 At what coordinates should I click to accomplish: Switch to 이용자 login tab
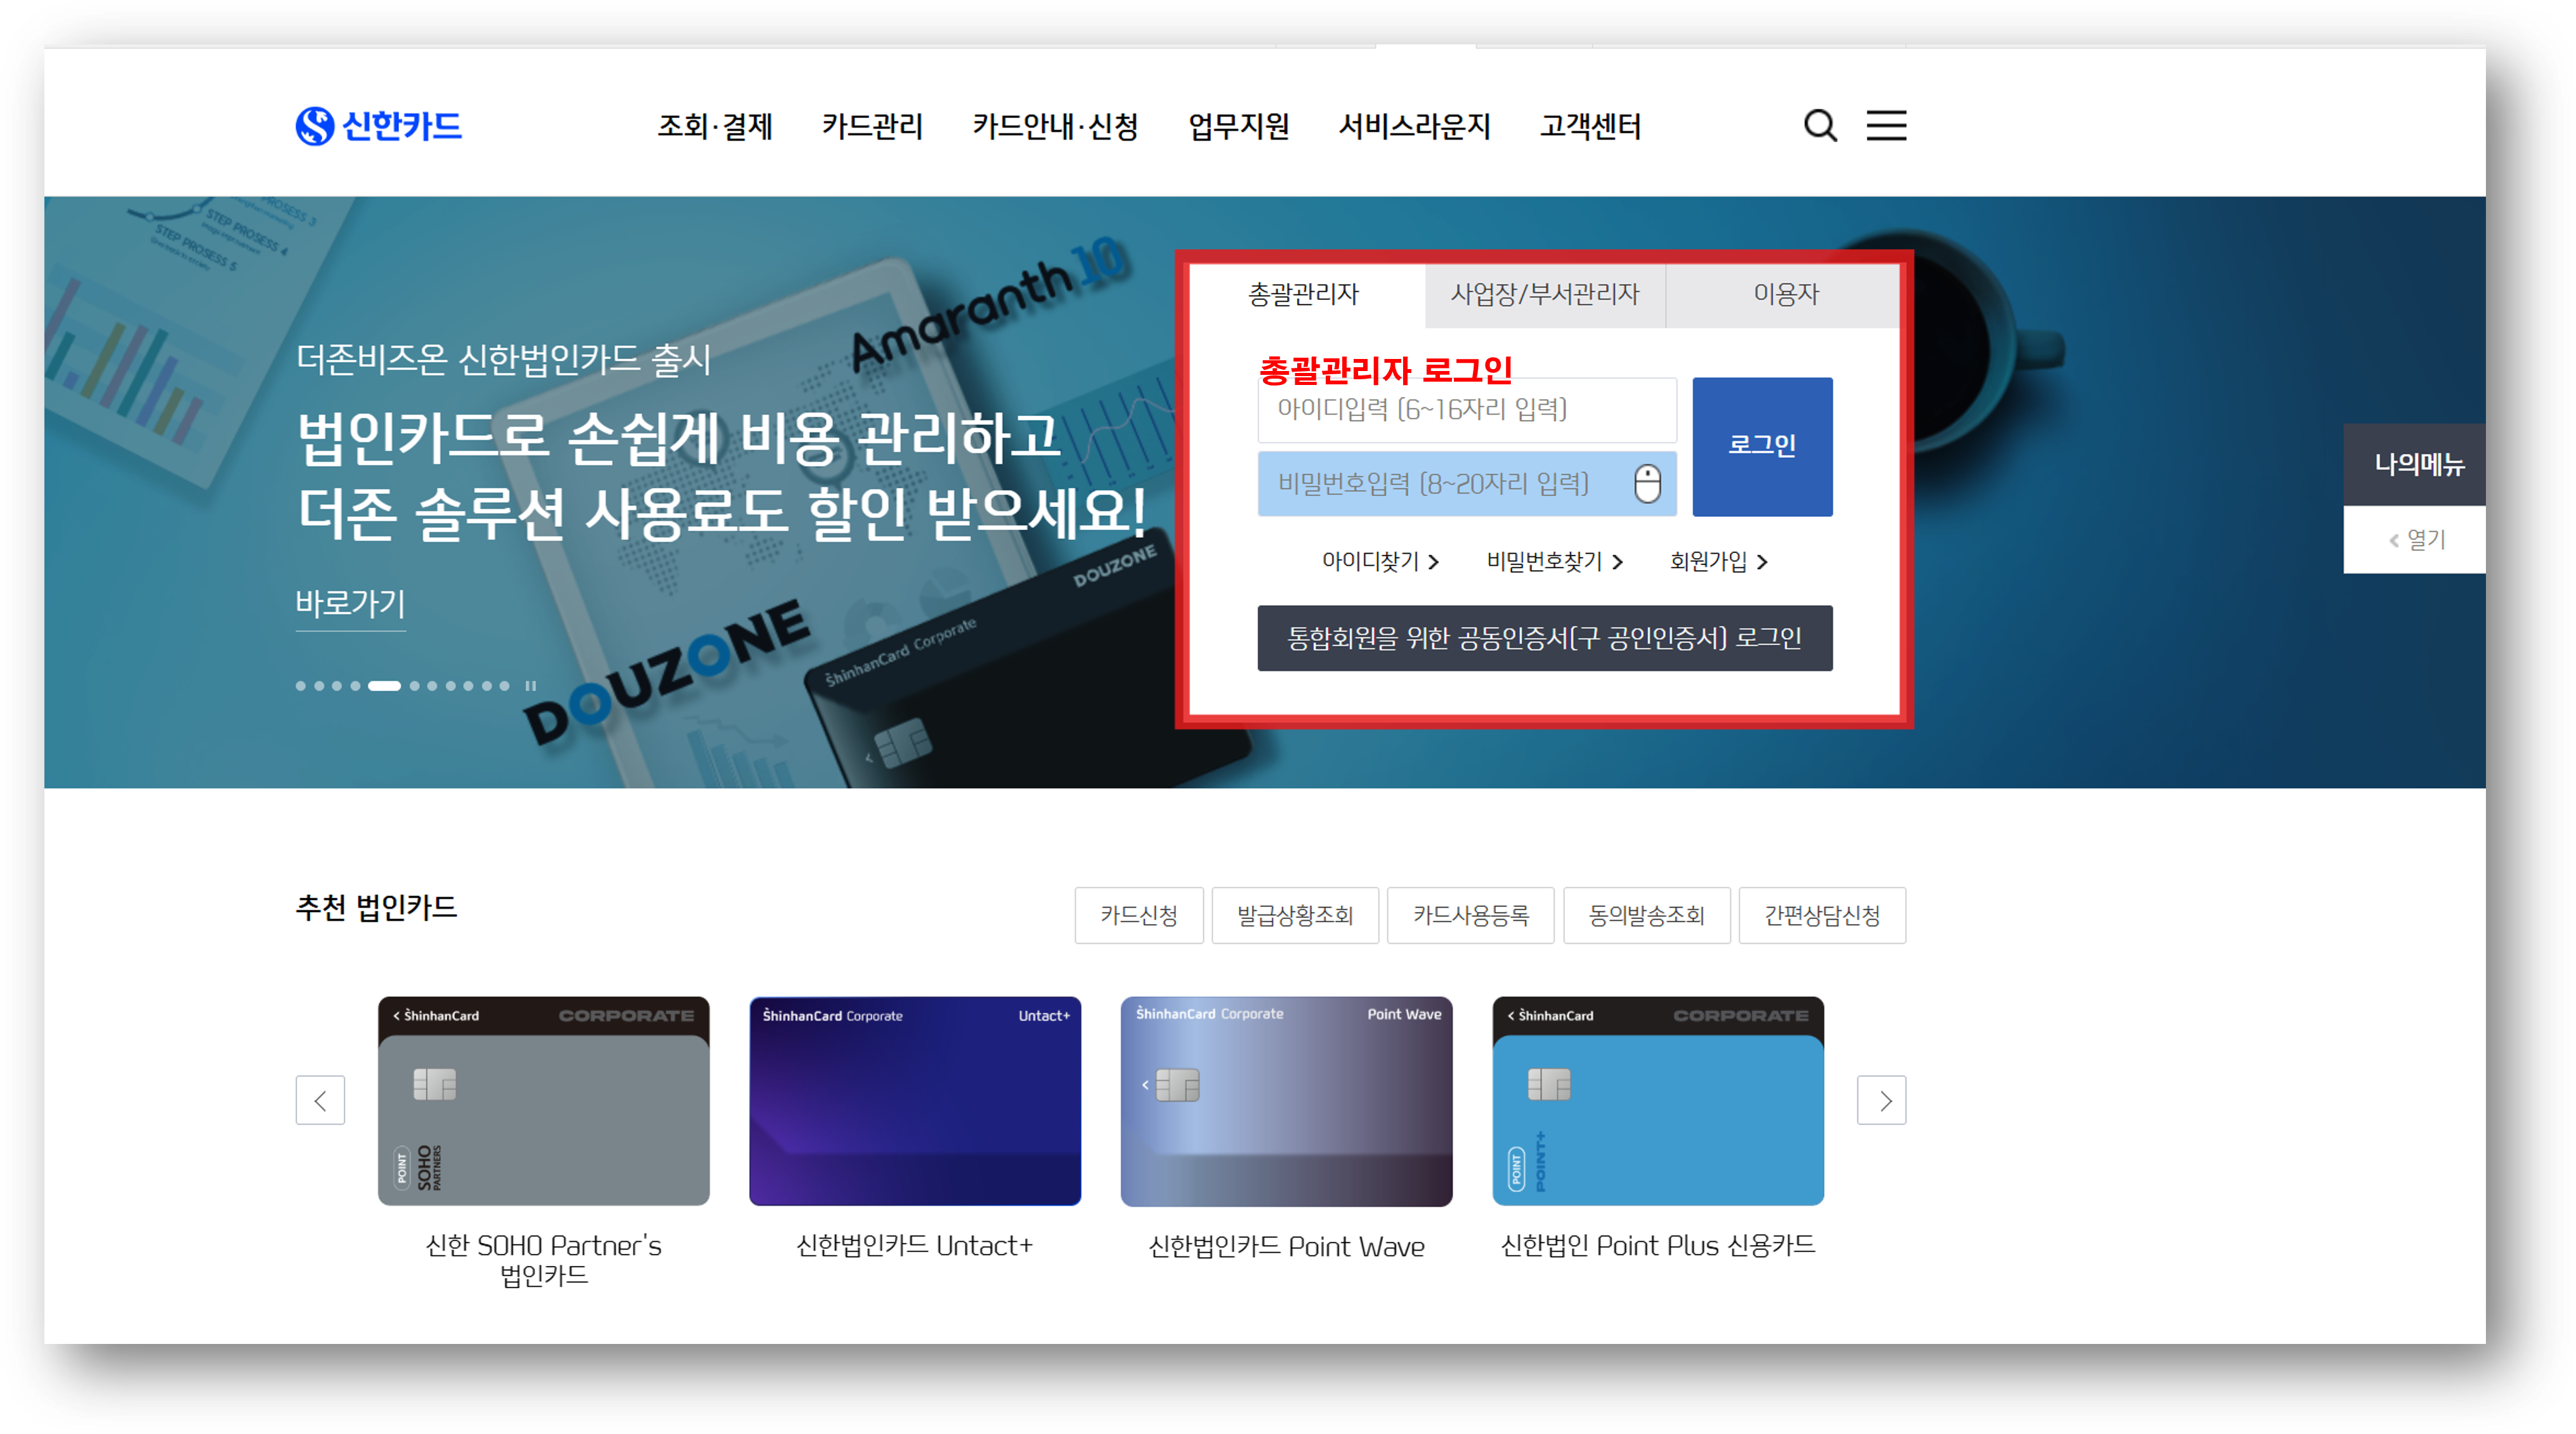(x=1785, y=294)
